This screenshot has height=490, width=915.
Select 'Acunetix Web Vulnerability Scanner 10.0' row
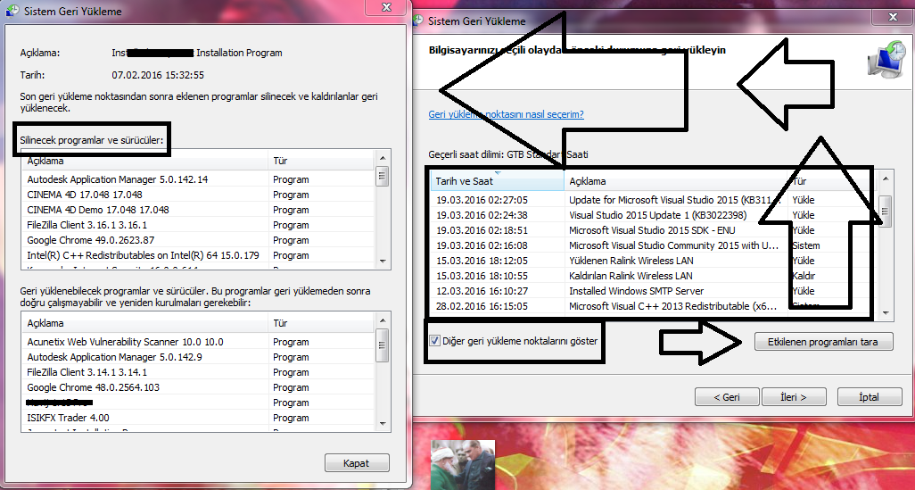pos(198,342)
